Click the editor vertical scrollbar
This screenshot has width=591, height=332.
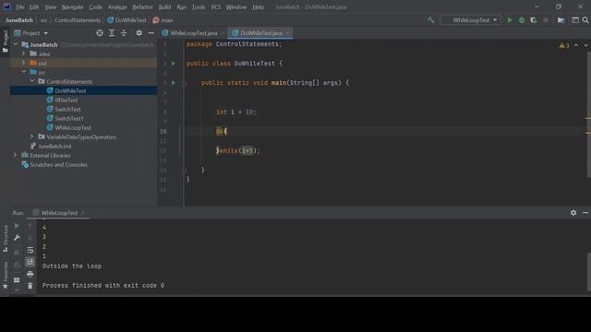pos(588,114)
